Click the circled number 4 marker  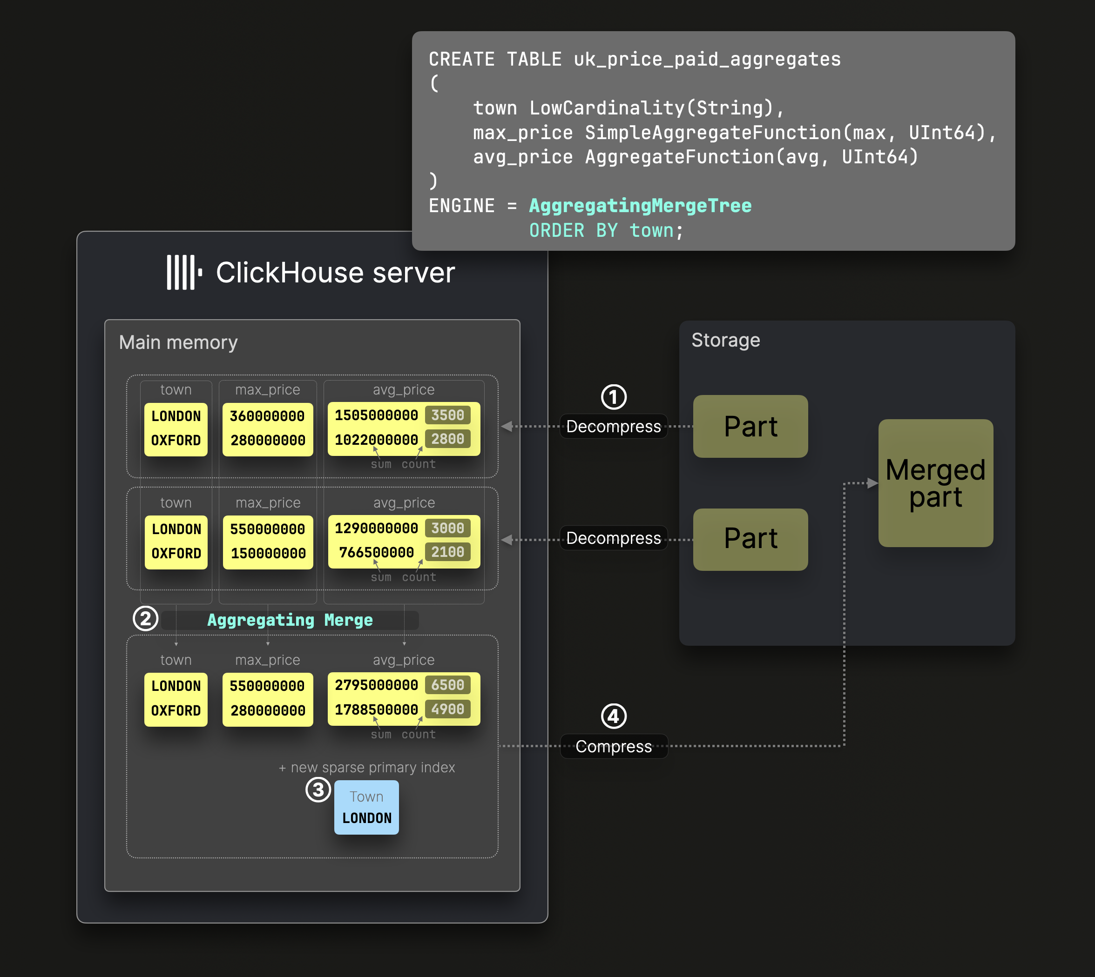point(614,716)
